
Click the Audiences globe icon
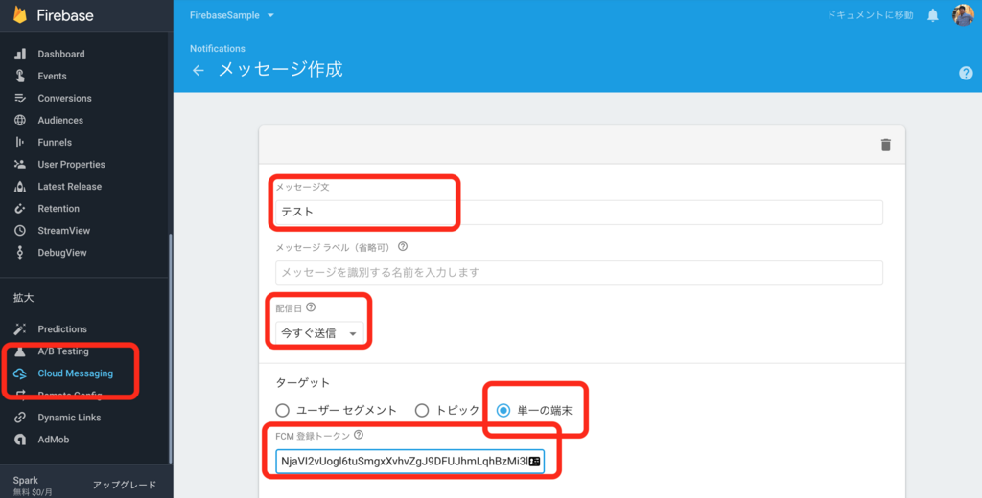[20, 120]
